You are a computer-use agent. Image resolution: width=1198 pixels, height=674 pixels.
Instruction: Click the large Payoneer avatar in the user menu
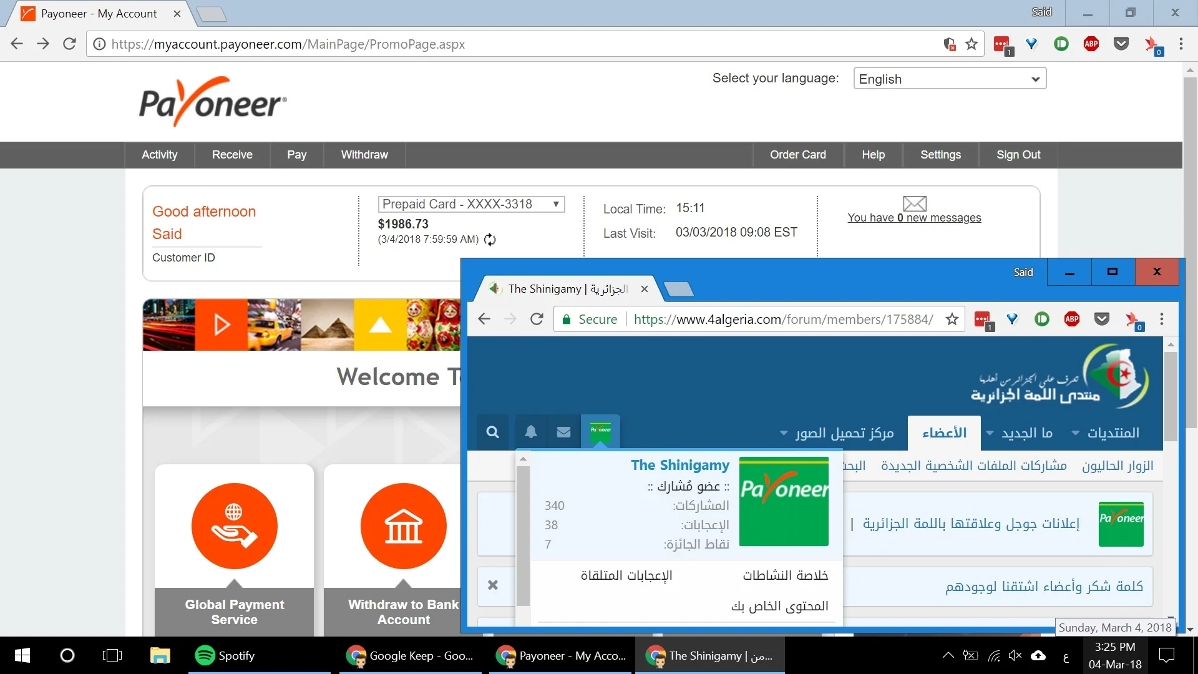[x=784, y=501]
